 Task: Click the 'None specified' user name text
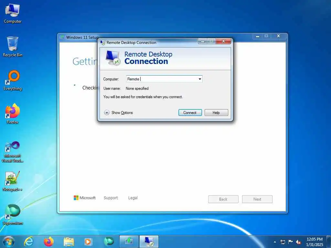[137, 88]
